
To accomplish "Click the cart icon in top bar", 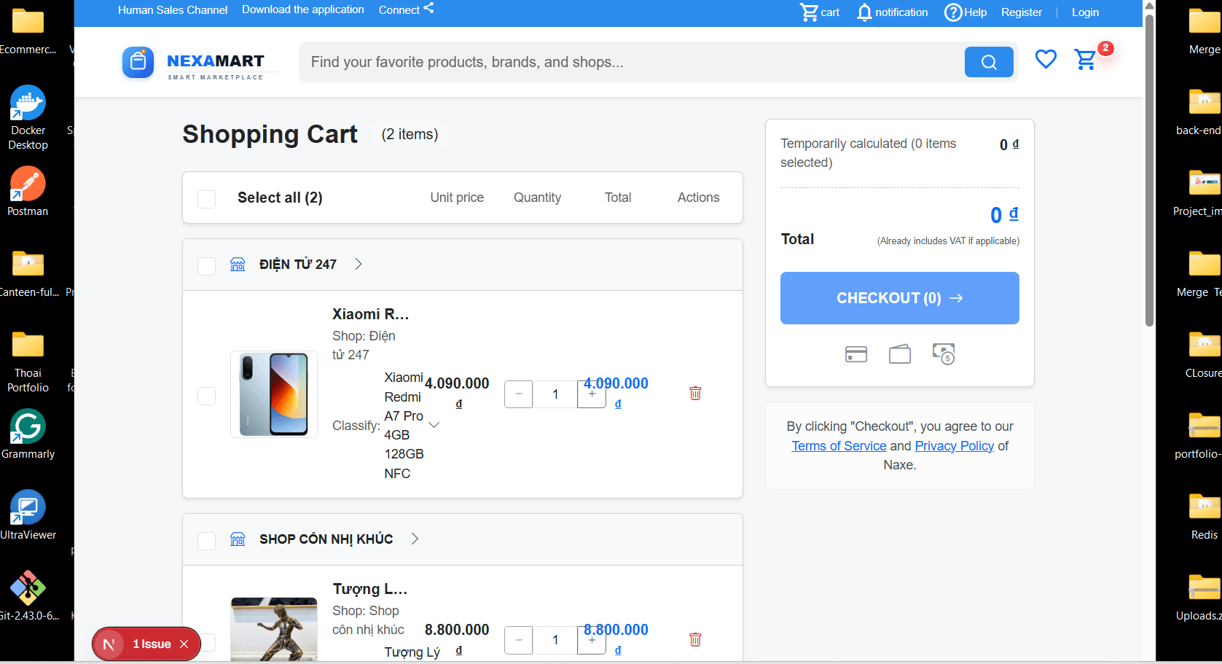I will point(809,12).
